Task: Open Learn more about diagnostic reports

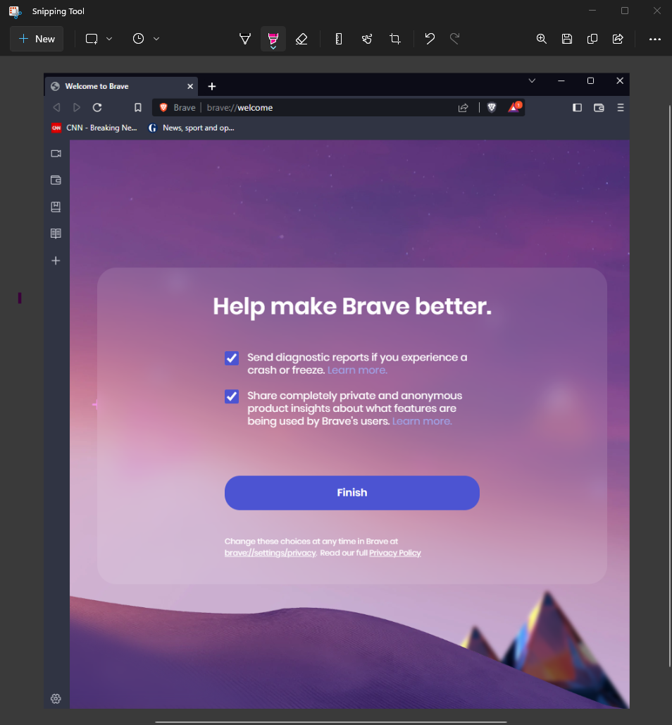Action: (357, 370)
